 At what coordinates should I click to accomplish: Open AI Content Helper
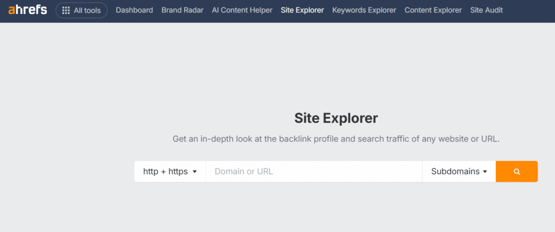coord(242,10)
